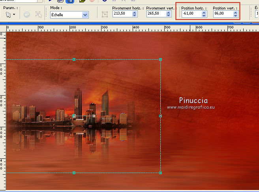Click the center pivot point icon
This screenshot has height=192, width=259.
pos(105,15)
